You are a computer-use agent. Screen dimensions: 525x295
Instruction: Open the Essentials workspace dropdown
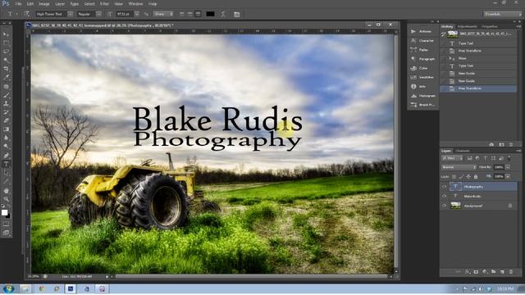point(502,14)
